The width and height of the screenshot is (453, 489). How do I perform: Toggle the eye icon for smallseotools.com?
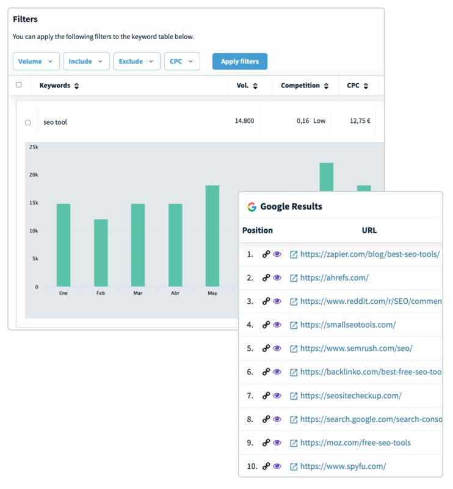[277, 325]
